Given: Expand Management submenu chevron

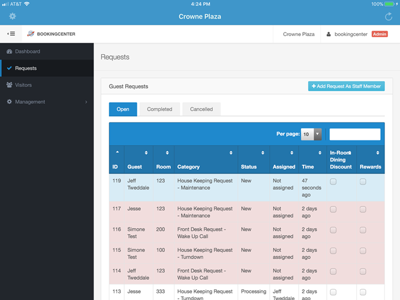Looking at the screenshot, I should [86, 102].
